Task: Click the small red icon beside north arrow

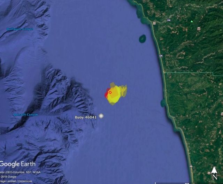Action: [x=209, y=173]
